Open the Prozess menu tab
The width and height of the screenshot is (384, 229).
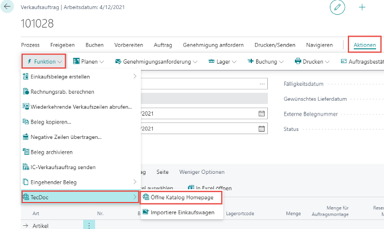30,45
